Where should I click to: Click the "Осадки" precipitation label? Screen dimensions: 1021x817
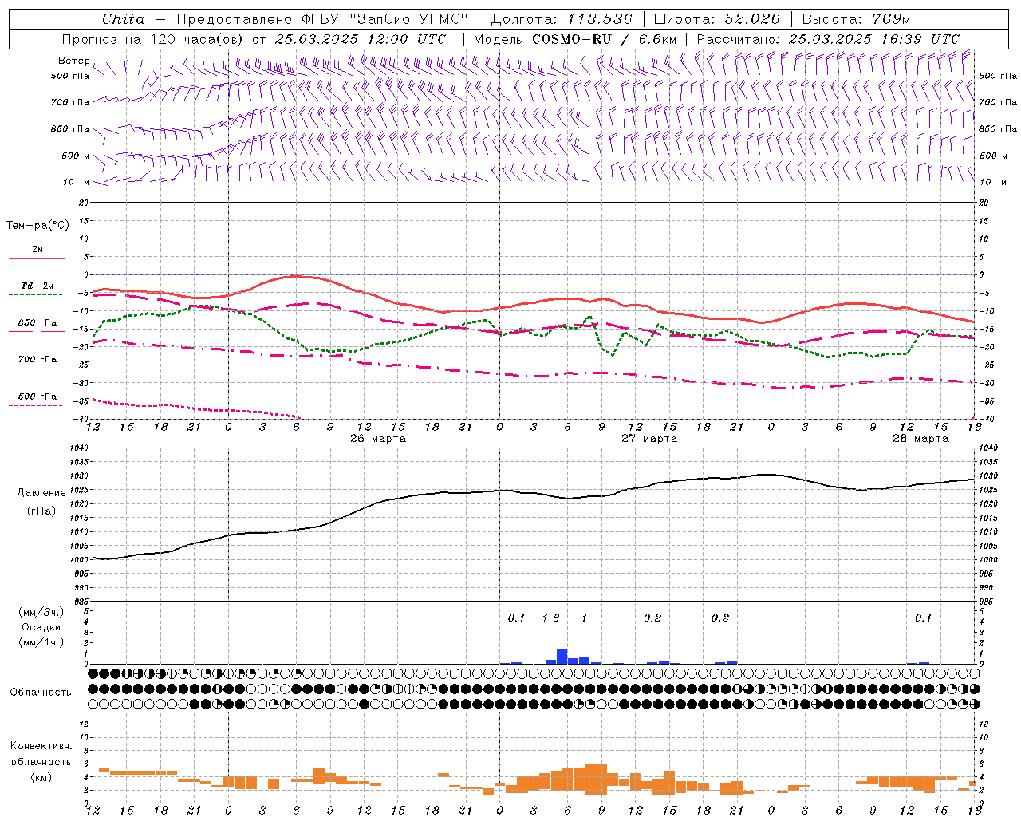pyautogui.click(x=41, y=628)
